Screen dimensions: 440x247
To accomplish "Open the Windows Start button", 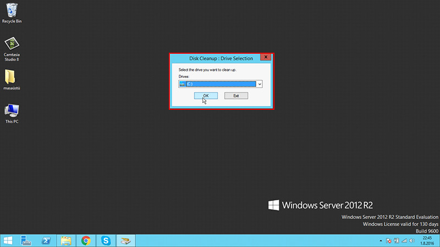I will pos(8,240).
